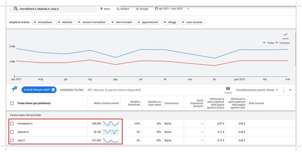The height and width of the screenshot is (152, 302).
Task: Sort by 'Parola chiave (per pertinenza)' column
Action: (34, 103)
